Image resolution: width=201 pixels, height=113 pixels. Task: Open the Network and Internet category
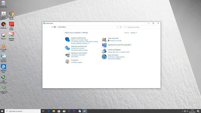[x=79, y=46]
